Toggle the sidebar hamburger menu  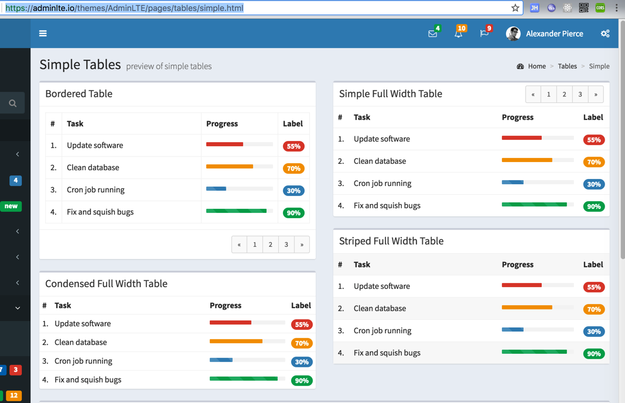pos(43,33)
